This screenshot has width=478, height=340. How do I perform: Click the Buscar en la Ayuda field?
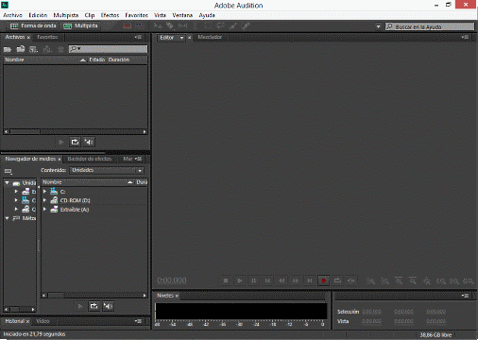click(x=430, y=26)
